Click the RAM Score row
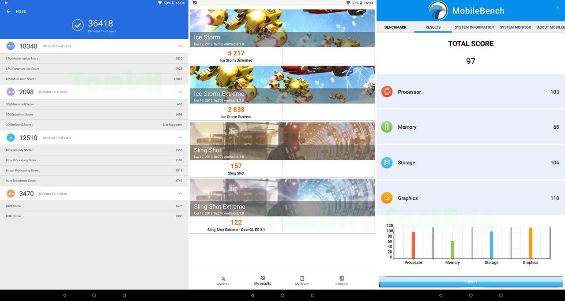 (94, 206)
